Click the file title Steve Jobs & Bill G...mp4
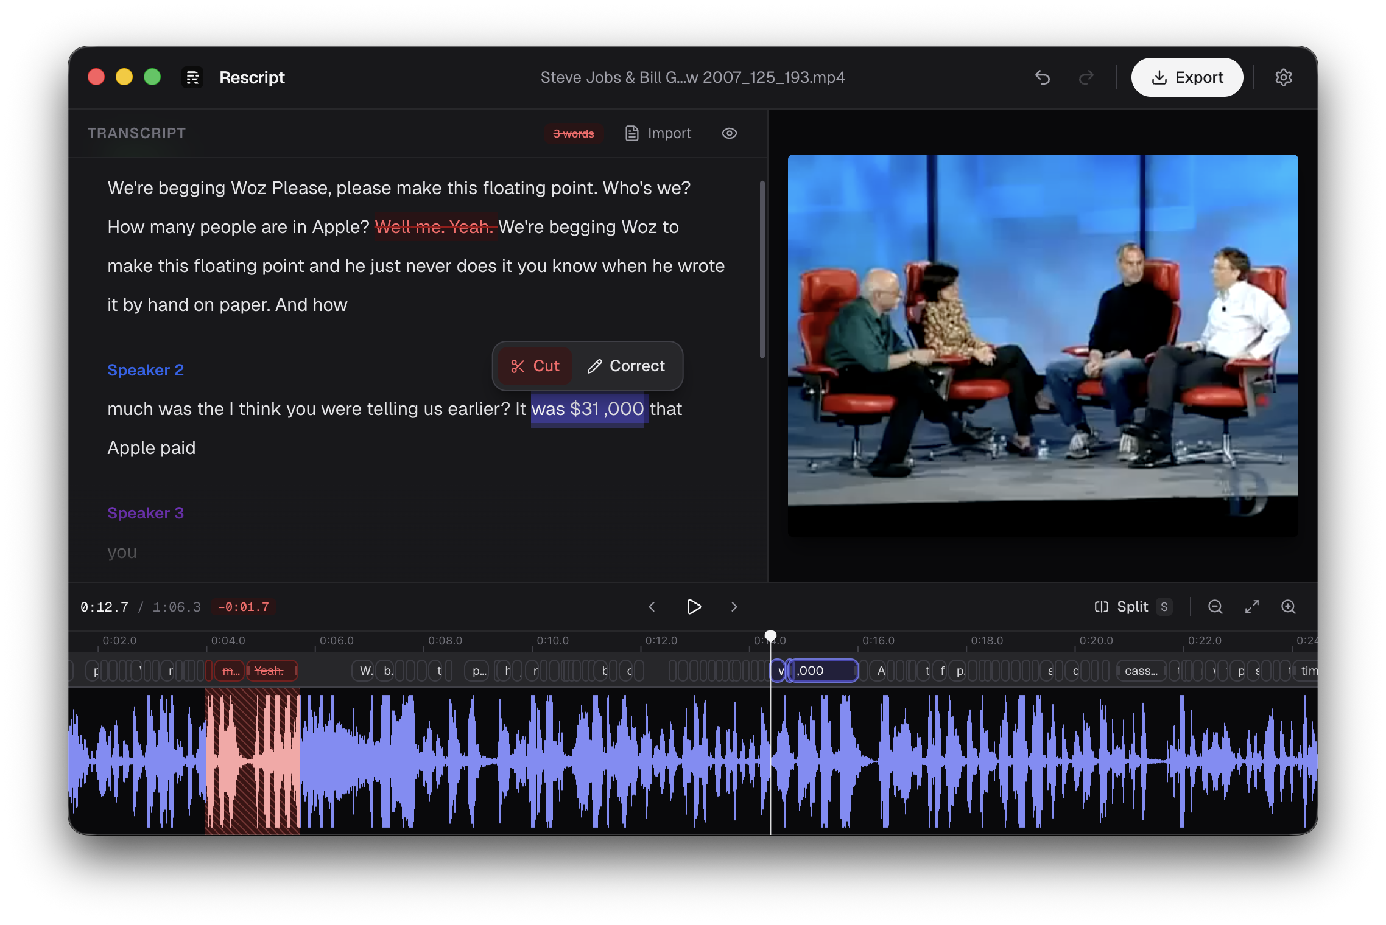This screenshot has height=925, width=1386. point(692,77)
